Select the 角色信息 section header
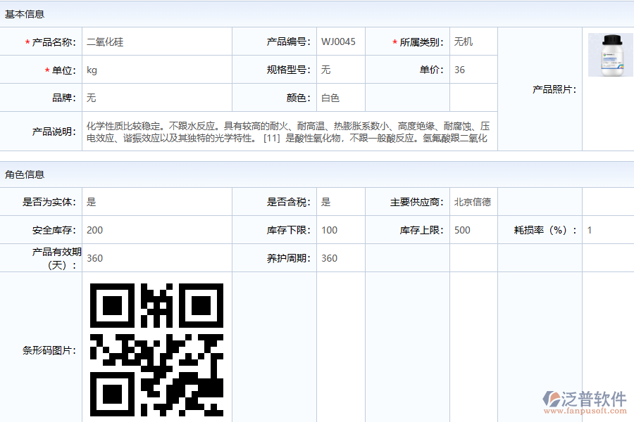Image resolution: width=634 pixels, height=422 pixels. tap(25, 174)
